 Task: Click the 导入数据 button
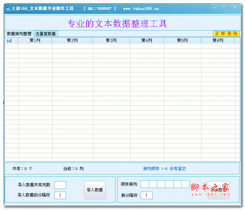tap(95, 190)
